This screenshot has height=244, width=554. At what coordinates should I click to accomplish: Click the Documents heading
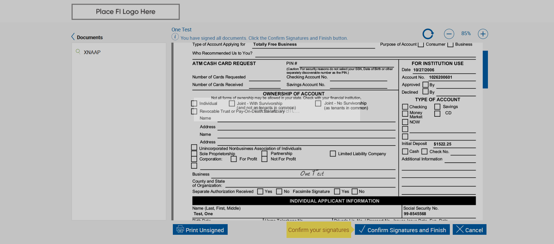tap(90, 37)
